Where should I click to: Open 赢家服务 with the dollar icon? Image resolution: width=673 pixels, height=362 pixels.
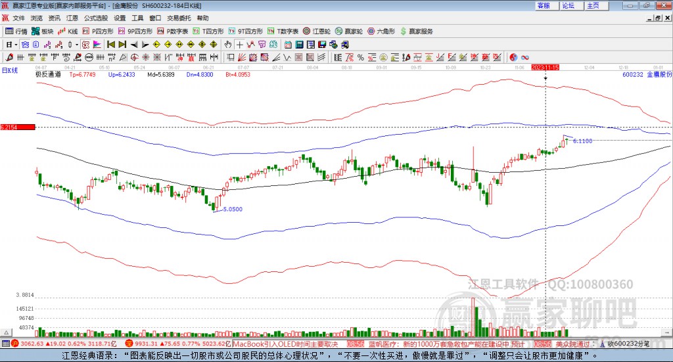pyautogui.click(x=416, y=32)
